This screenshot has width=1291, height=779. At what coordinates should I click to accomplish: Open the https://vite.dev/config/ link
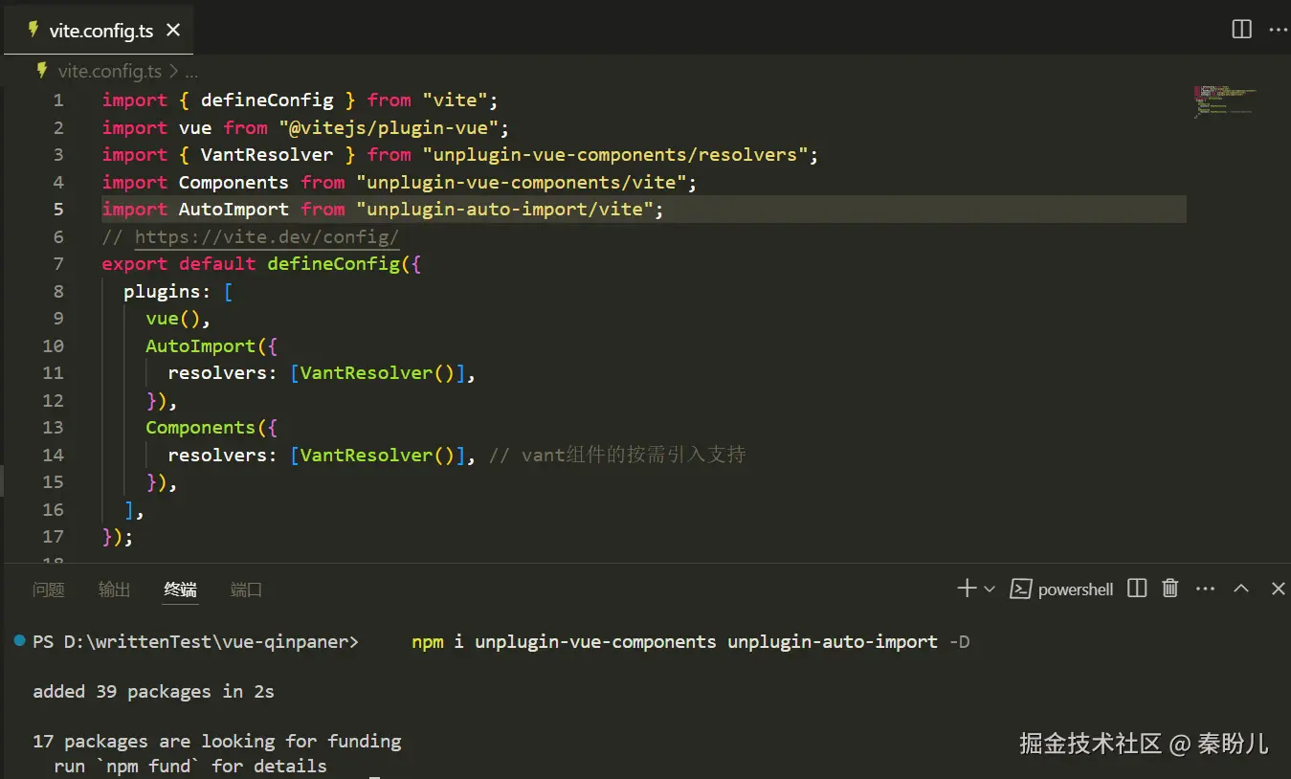[267, 236]
